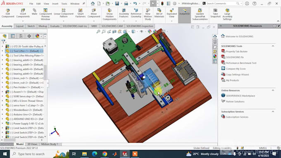
Task: Click the Print icon in the top toolbar
Action: (126, 3)
